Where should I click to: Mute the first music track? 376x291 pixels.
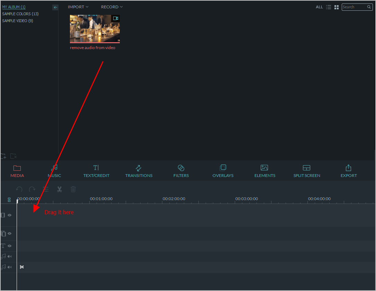[10, 256]
